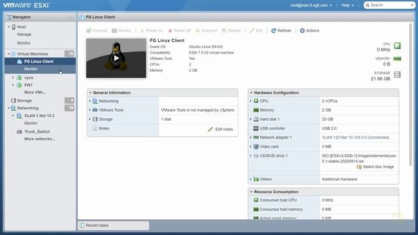Expand the FW1 VM node
The width and height of the screenshot is (418, 235).
pos(13,85)
